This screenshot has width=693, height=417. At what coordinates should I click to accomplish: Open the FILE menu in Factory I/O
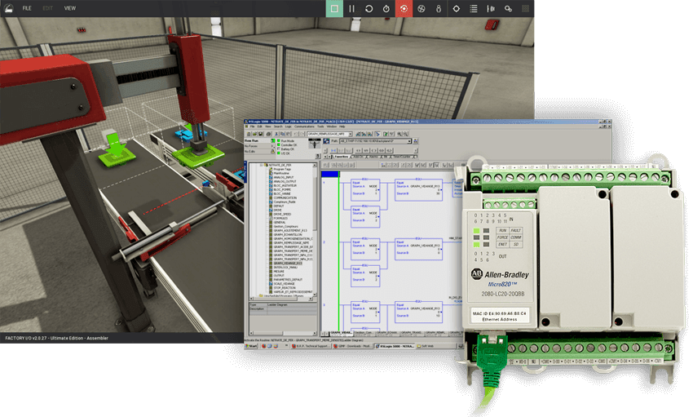pyautogui.click(x=27, y=8)
